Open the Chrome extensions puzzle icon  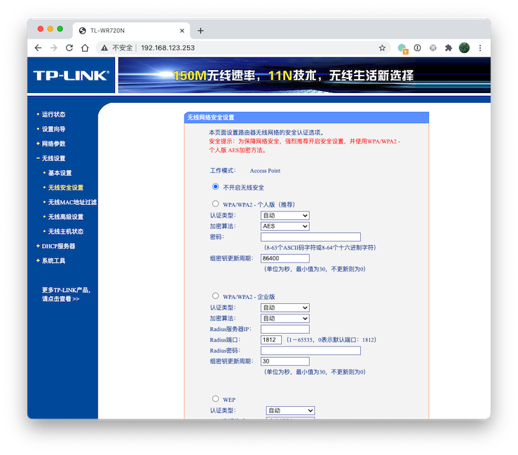coord(449,48)
